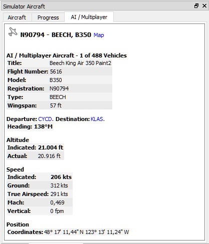Click the Indicated altitude 21.004 ft value
The image size is (209, 244).
(x=51, y=147)
